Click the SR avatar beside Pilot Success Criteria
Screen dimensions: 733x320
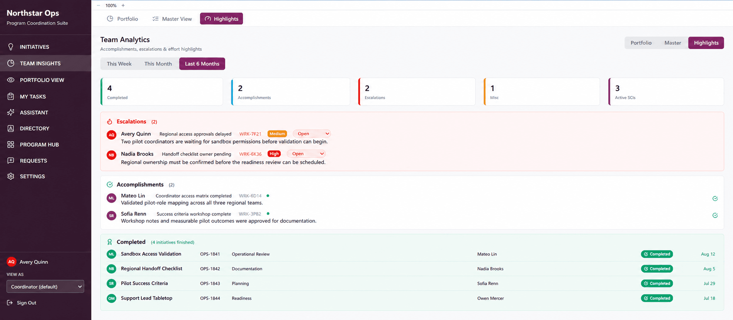[x=112, y=283]
